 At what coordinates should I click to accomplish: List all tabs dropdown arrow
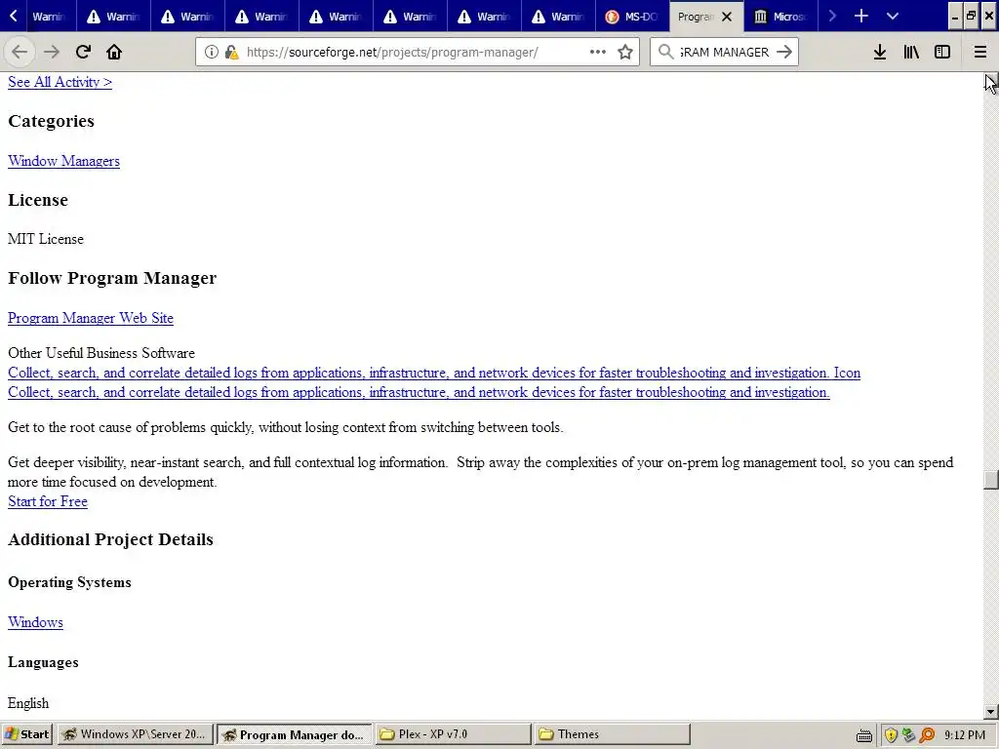point(893,17)
